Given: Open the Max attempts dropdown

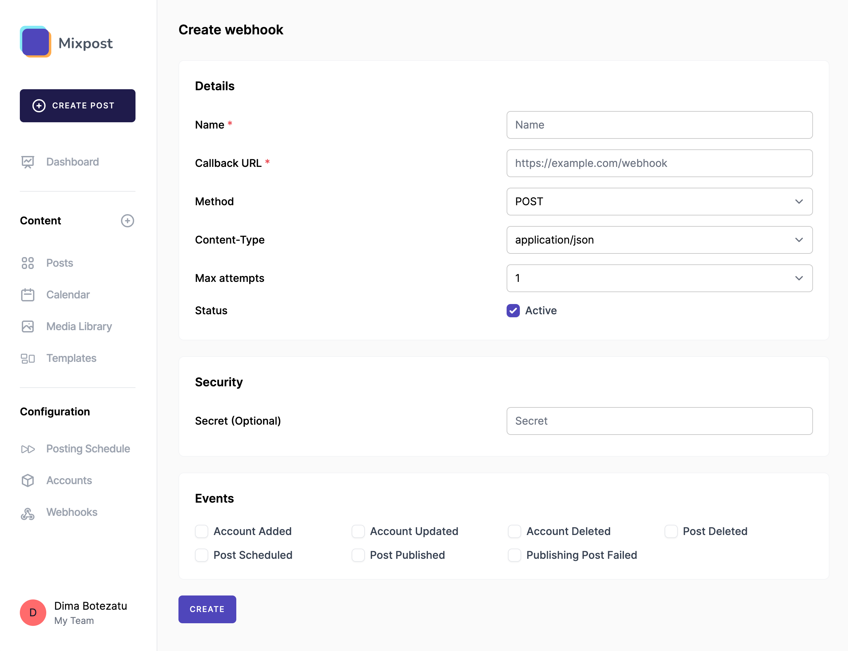Looking at the screenshot, I should pos(659,278).
